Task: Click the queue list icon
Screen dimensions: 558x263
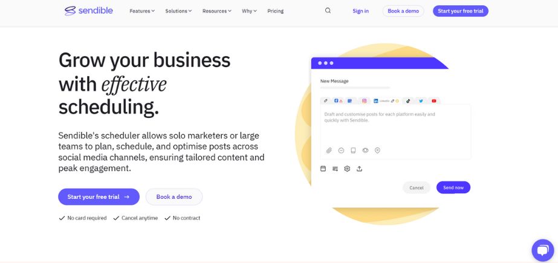Action: click(x=336, y=169)
